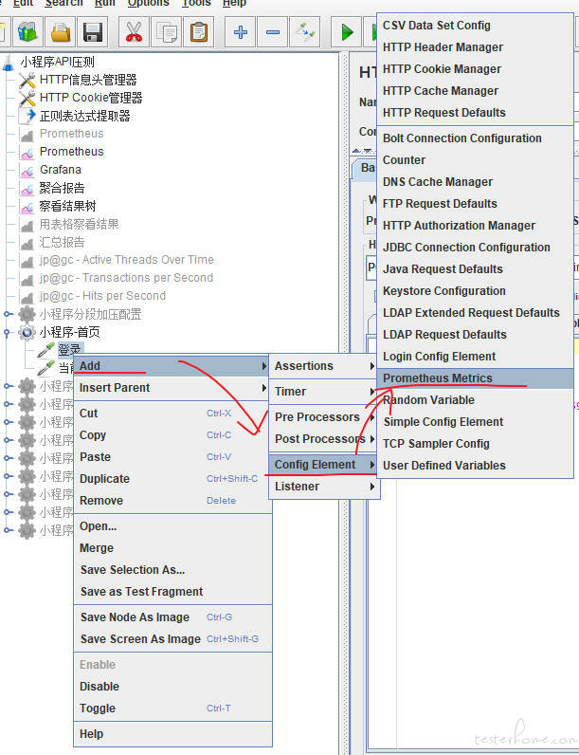Screen dimensions: 579x755
Task: Click the blue plus Expand All icon
Action: pos(241,33)
